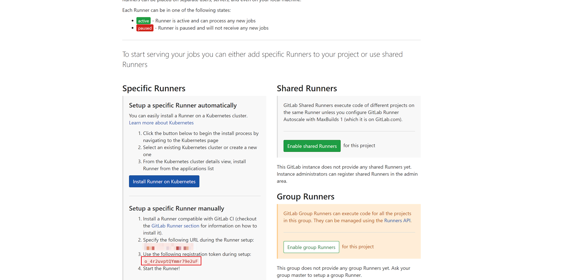Viewport: 580px width, 280px height.
Task: Click the blurred Runner setup URL
Action: click(168, 247)
